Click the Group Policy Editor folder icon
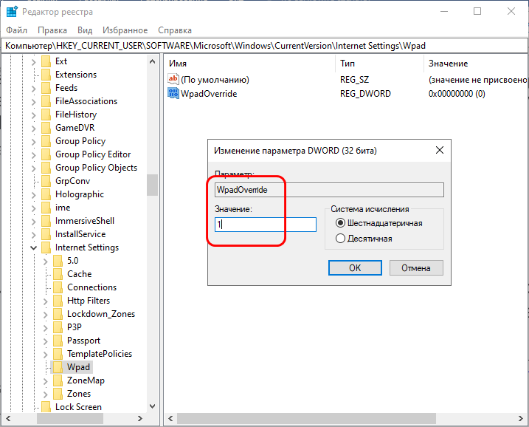This screenshot has width=529, height=427. (46, 154)
